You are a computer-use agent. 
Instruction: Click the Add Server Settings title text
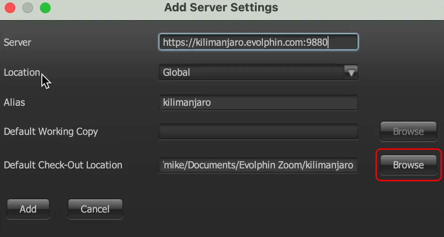221,7
